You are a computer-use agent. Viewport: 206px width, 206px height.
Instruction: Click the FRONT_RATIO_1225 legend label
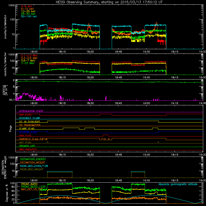33,187
